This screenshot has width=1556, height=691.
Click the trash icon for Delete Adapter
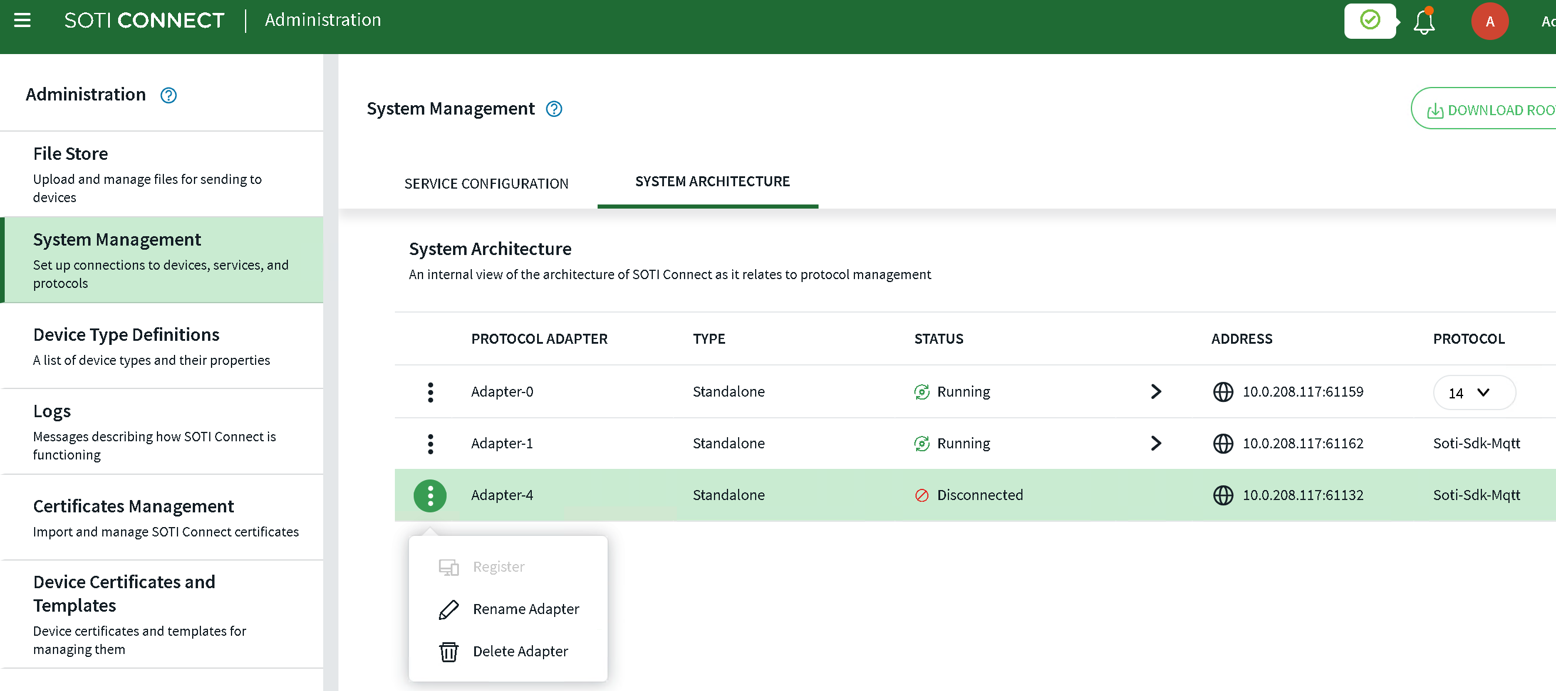click(448, 652)
